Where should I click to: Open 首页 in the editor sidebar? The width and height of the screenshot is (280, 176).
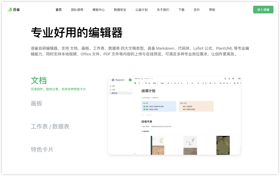[114, 86]
